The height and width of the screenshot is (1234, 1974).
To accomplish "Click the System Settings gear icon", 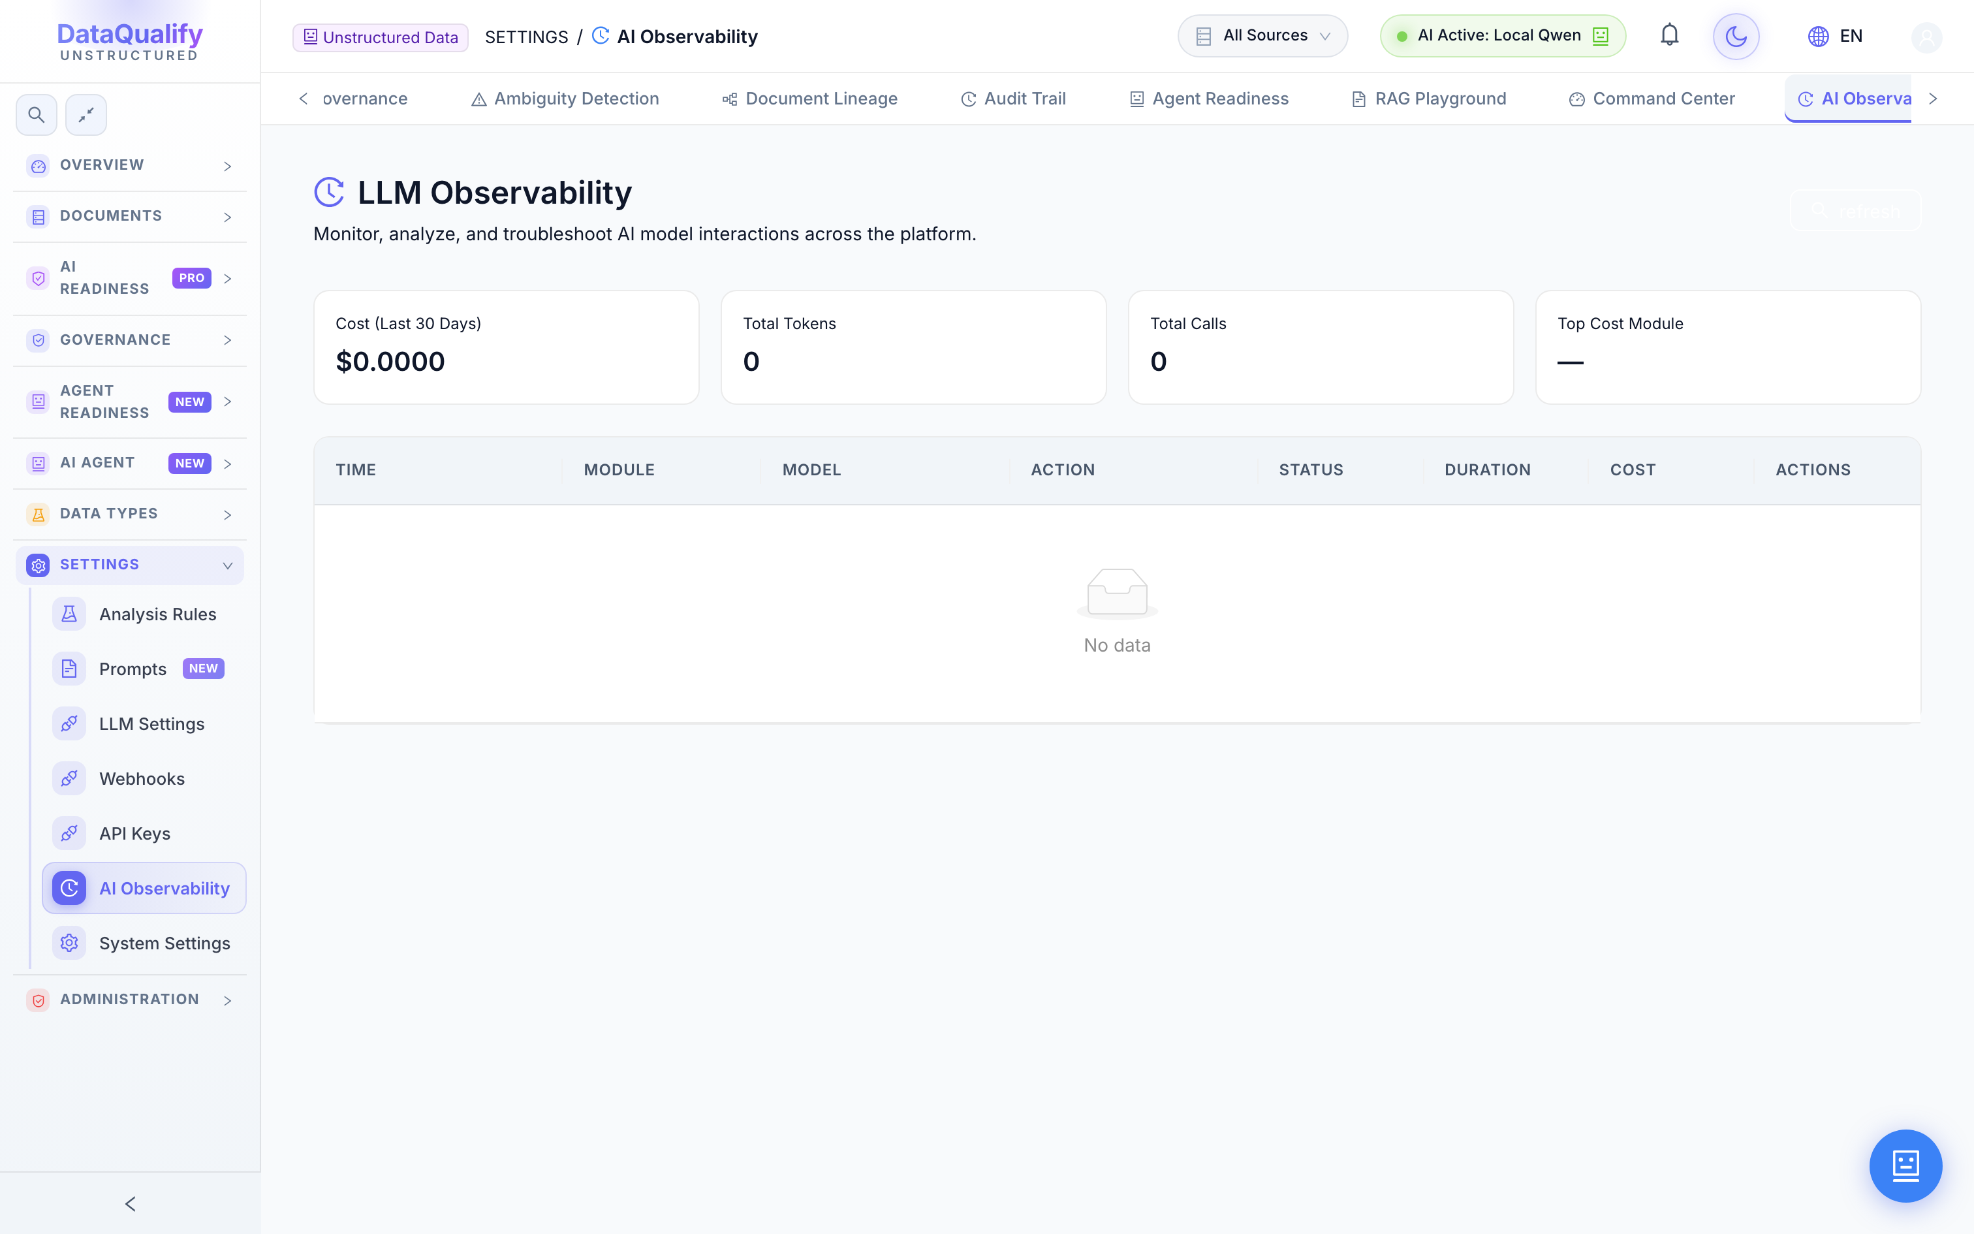I will click(x=69, y=943).
